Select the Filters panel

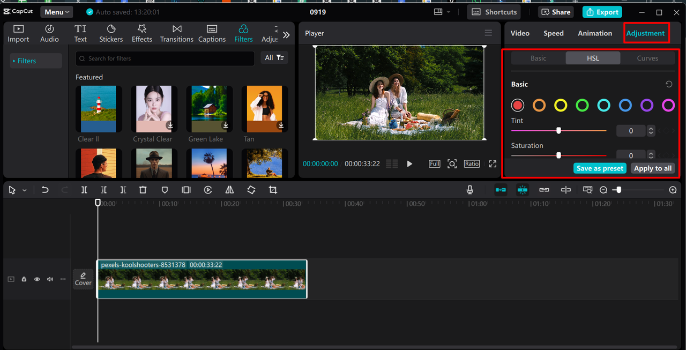tap(243, 33)
